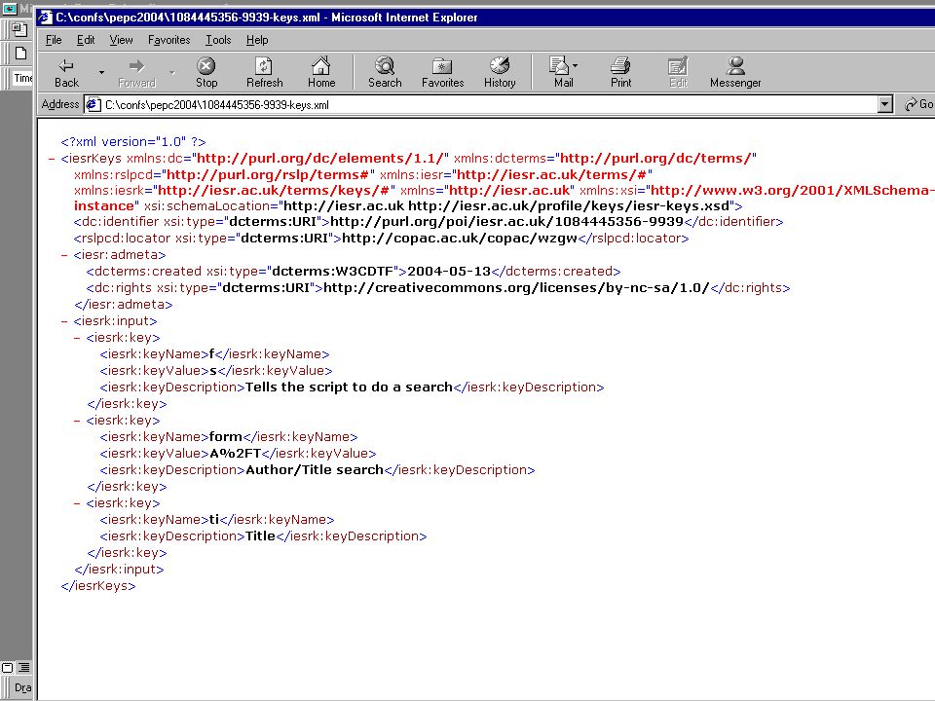Click the 'A%2FT' keyValue text

pos(236,454)
